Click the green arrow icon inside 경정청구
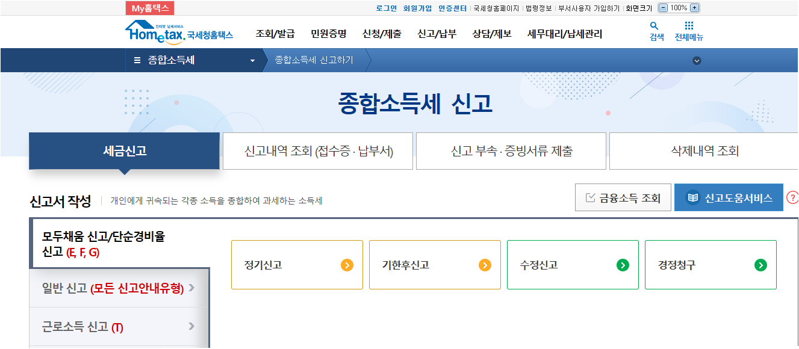 point(761,265)
